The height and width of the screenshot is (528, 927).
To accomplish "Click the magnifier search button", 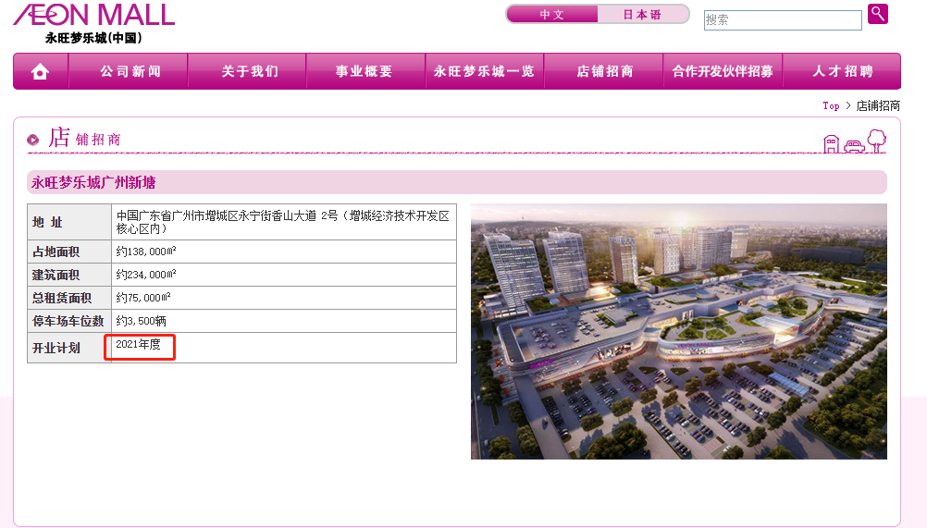I will 877,14.
